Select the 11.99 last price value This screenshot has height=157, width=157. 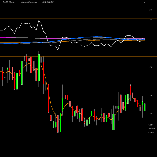pyautogui.click(x=150, y=125)
